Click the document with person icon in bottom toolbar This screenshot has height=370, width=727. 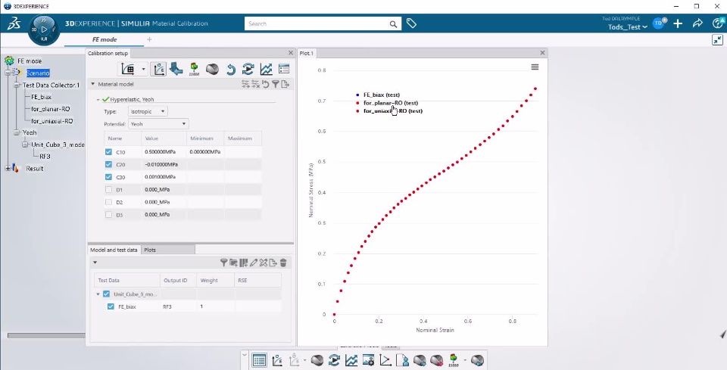tap(402, 360)
